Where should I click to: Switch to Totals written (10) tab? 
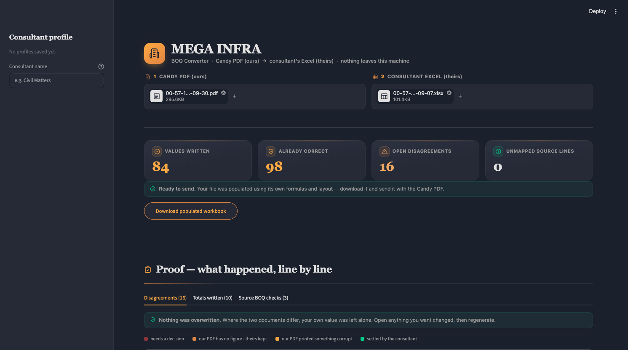coord(213,298)
